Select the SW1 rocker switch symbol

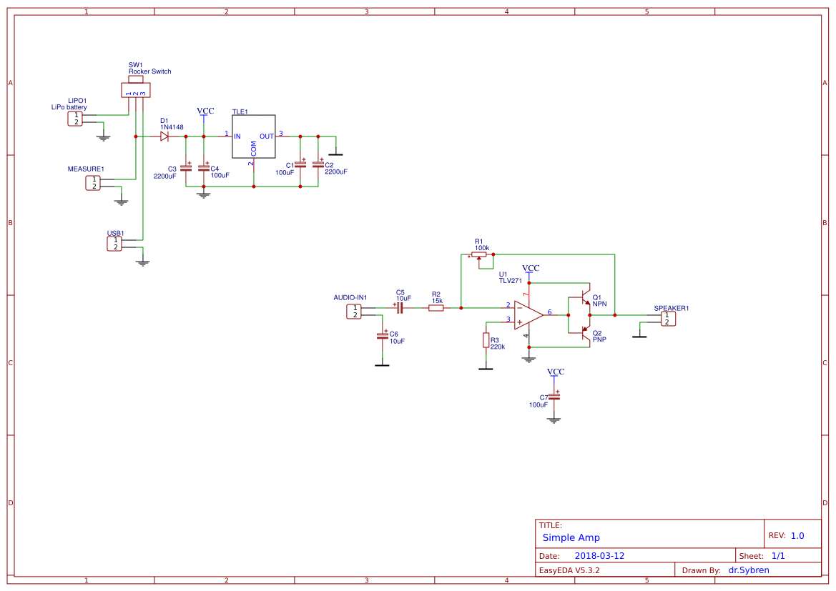[136, 87]
